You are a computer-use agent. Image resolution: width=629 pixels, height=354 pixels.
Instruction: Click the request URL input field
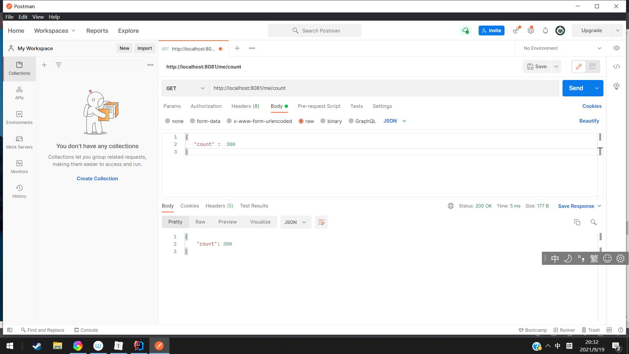(383, 88)
